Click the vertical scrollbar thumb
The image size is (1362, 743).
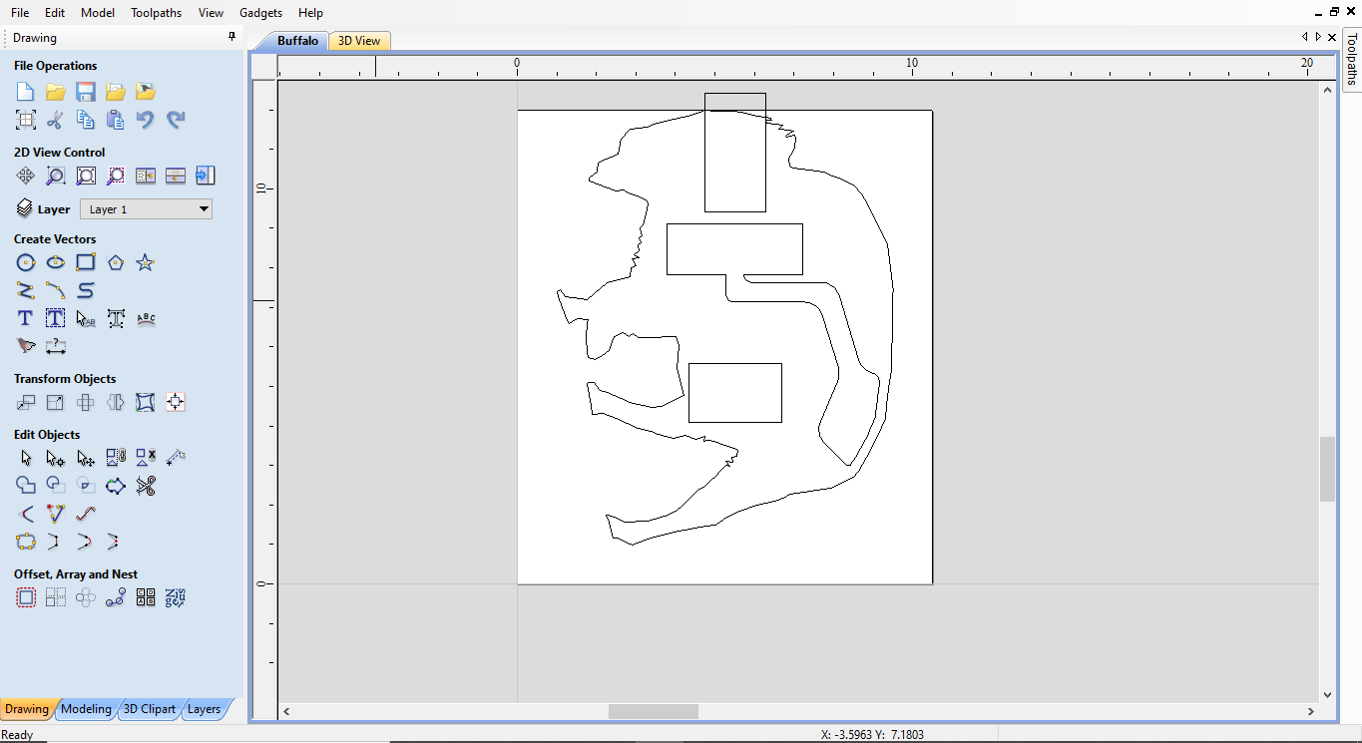click(1327, 469)
